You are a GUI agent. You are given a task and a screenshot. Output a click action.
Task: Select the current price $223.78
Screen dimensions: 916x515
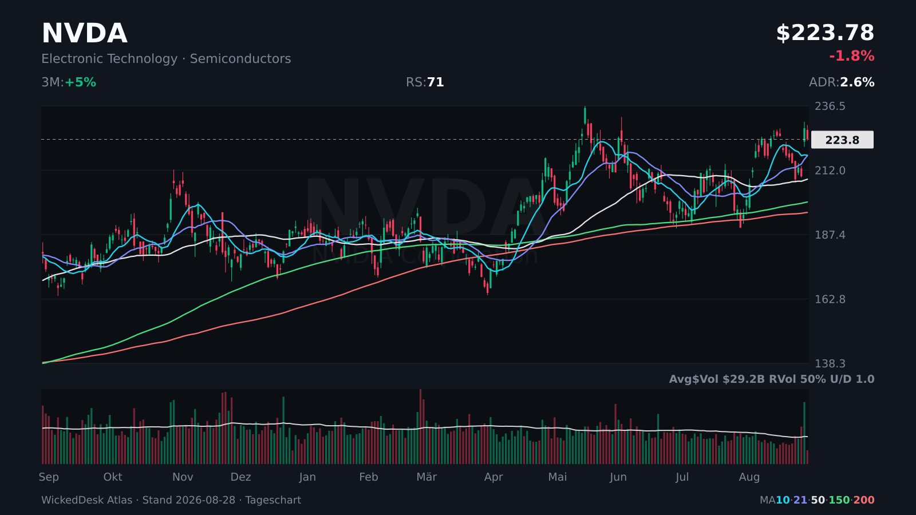click(x=825, y=33)
